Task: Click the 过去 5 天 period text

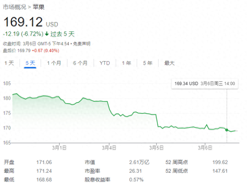Action: [62, 34]
